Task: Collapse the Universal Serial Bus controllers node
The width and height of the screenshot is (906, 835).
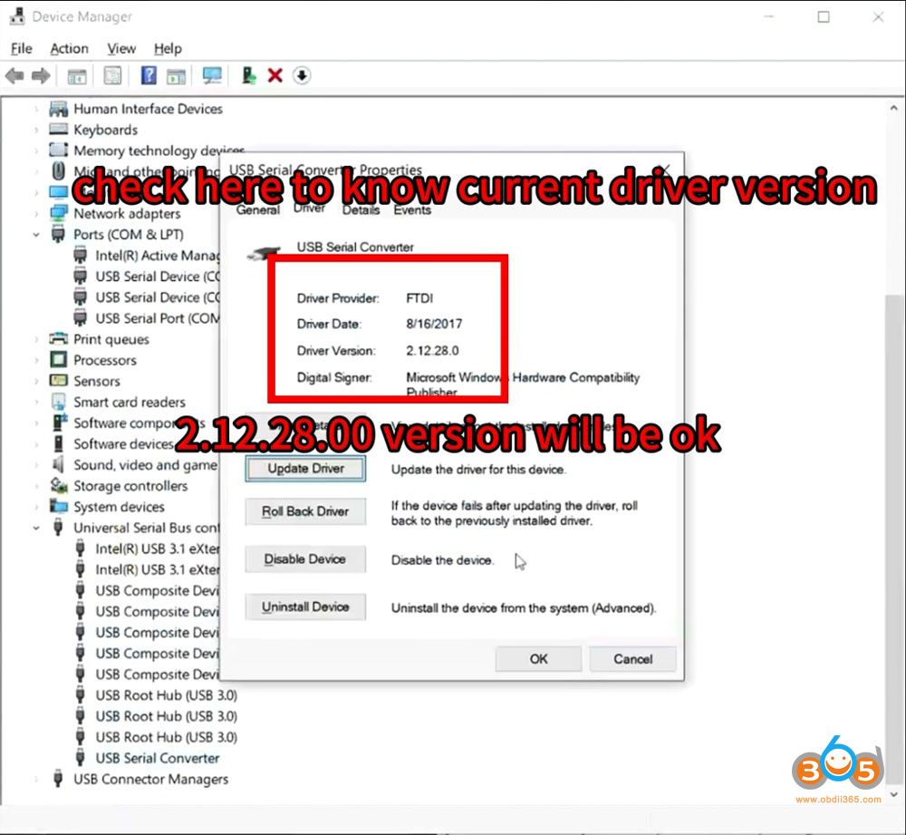Action: (37, 528)
